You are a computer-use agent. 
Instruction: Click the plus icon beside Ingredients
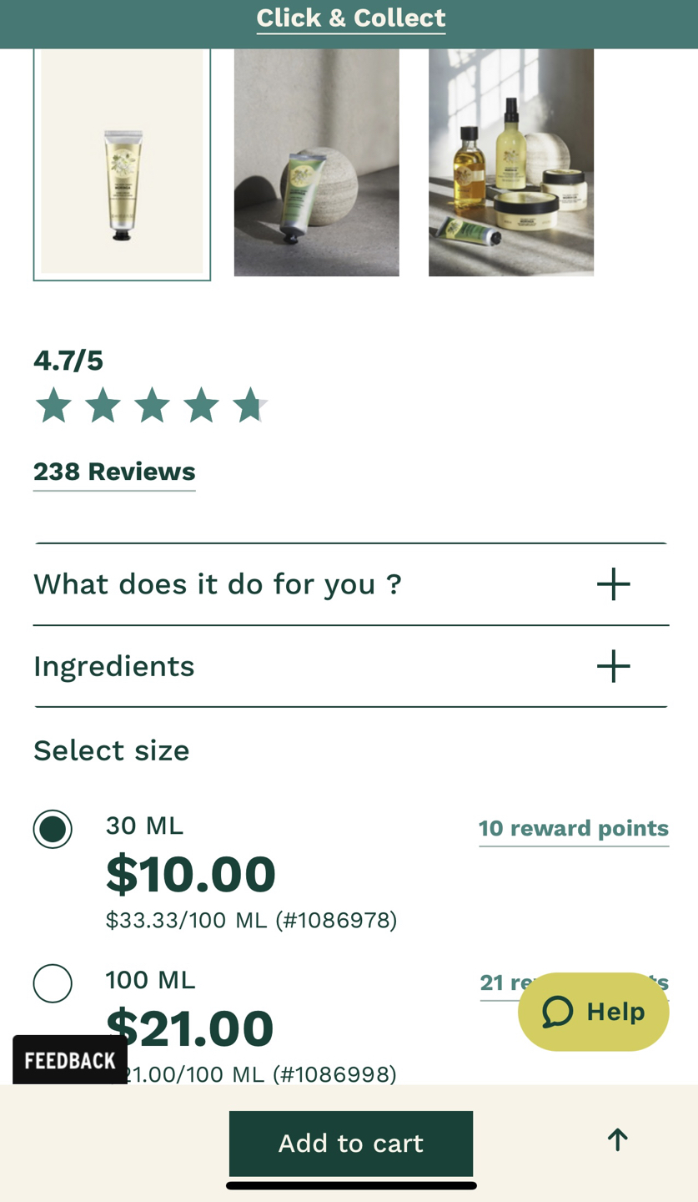tap(613, 666)
